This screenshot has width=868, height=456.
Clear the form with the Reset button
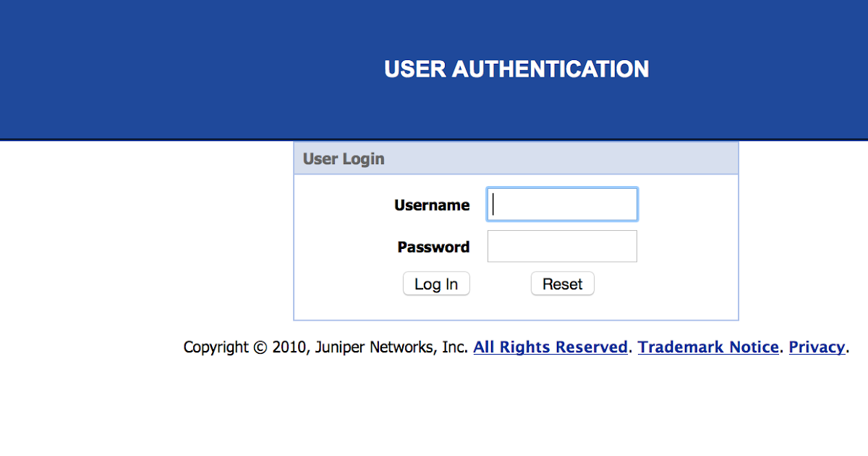click(x=563, y=284)
